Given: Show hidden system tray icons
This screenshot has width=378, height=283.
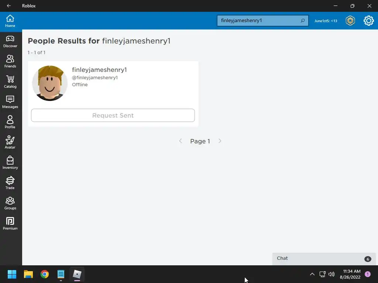Looking at the screenshot, I should click(312, 274).
